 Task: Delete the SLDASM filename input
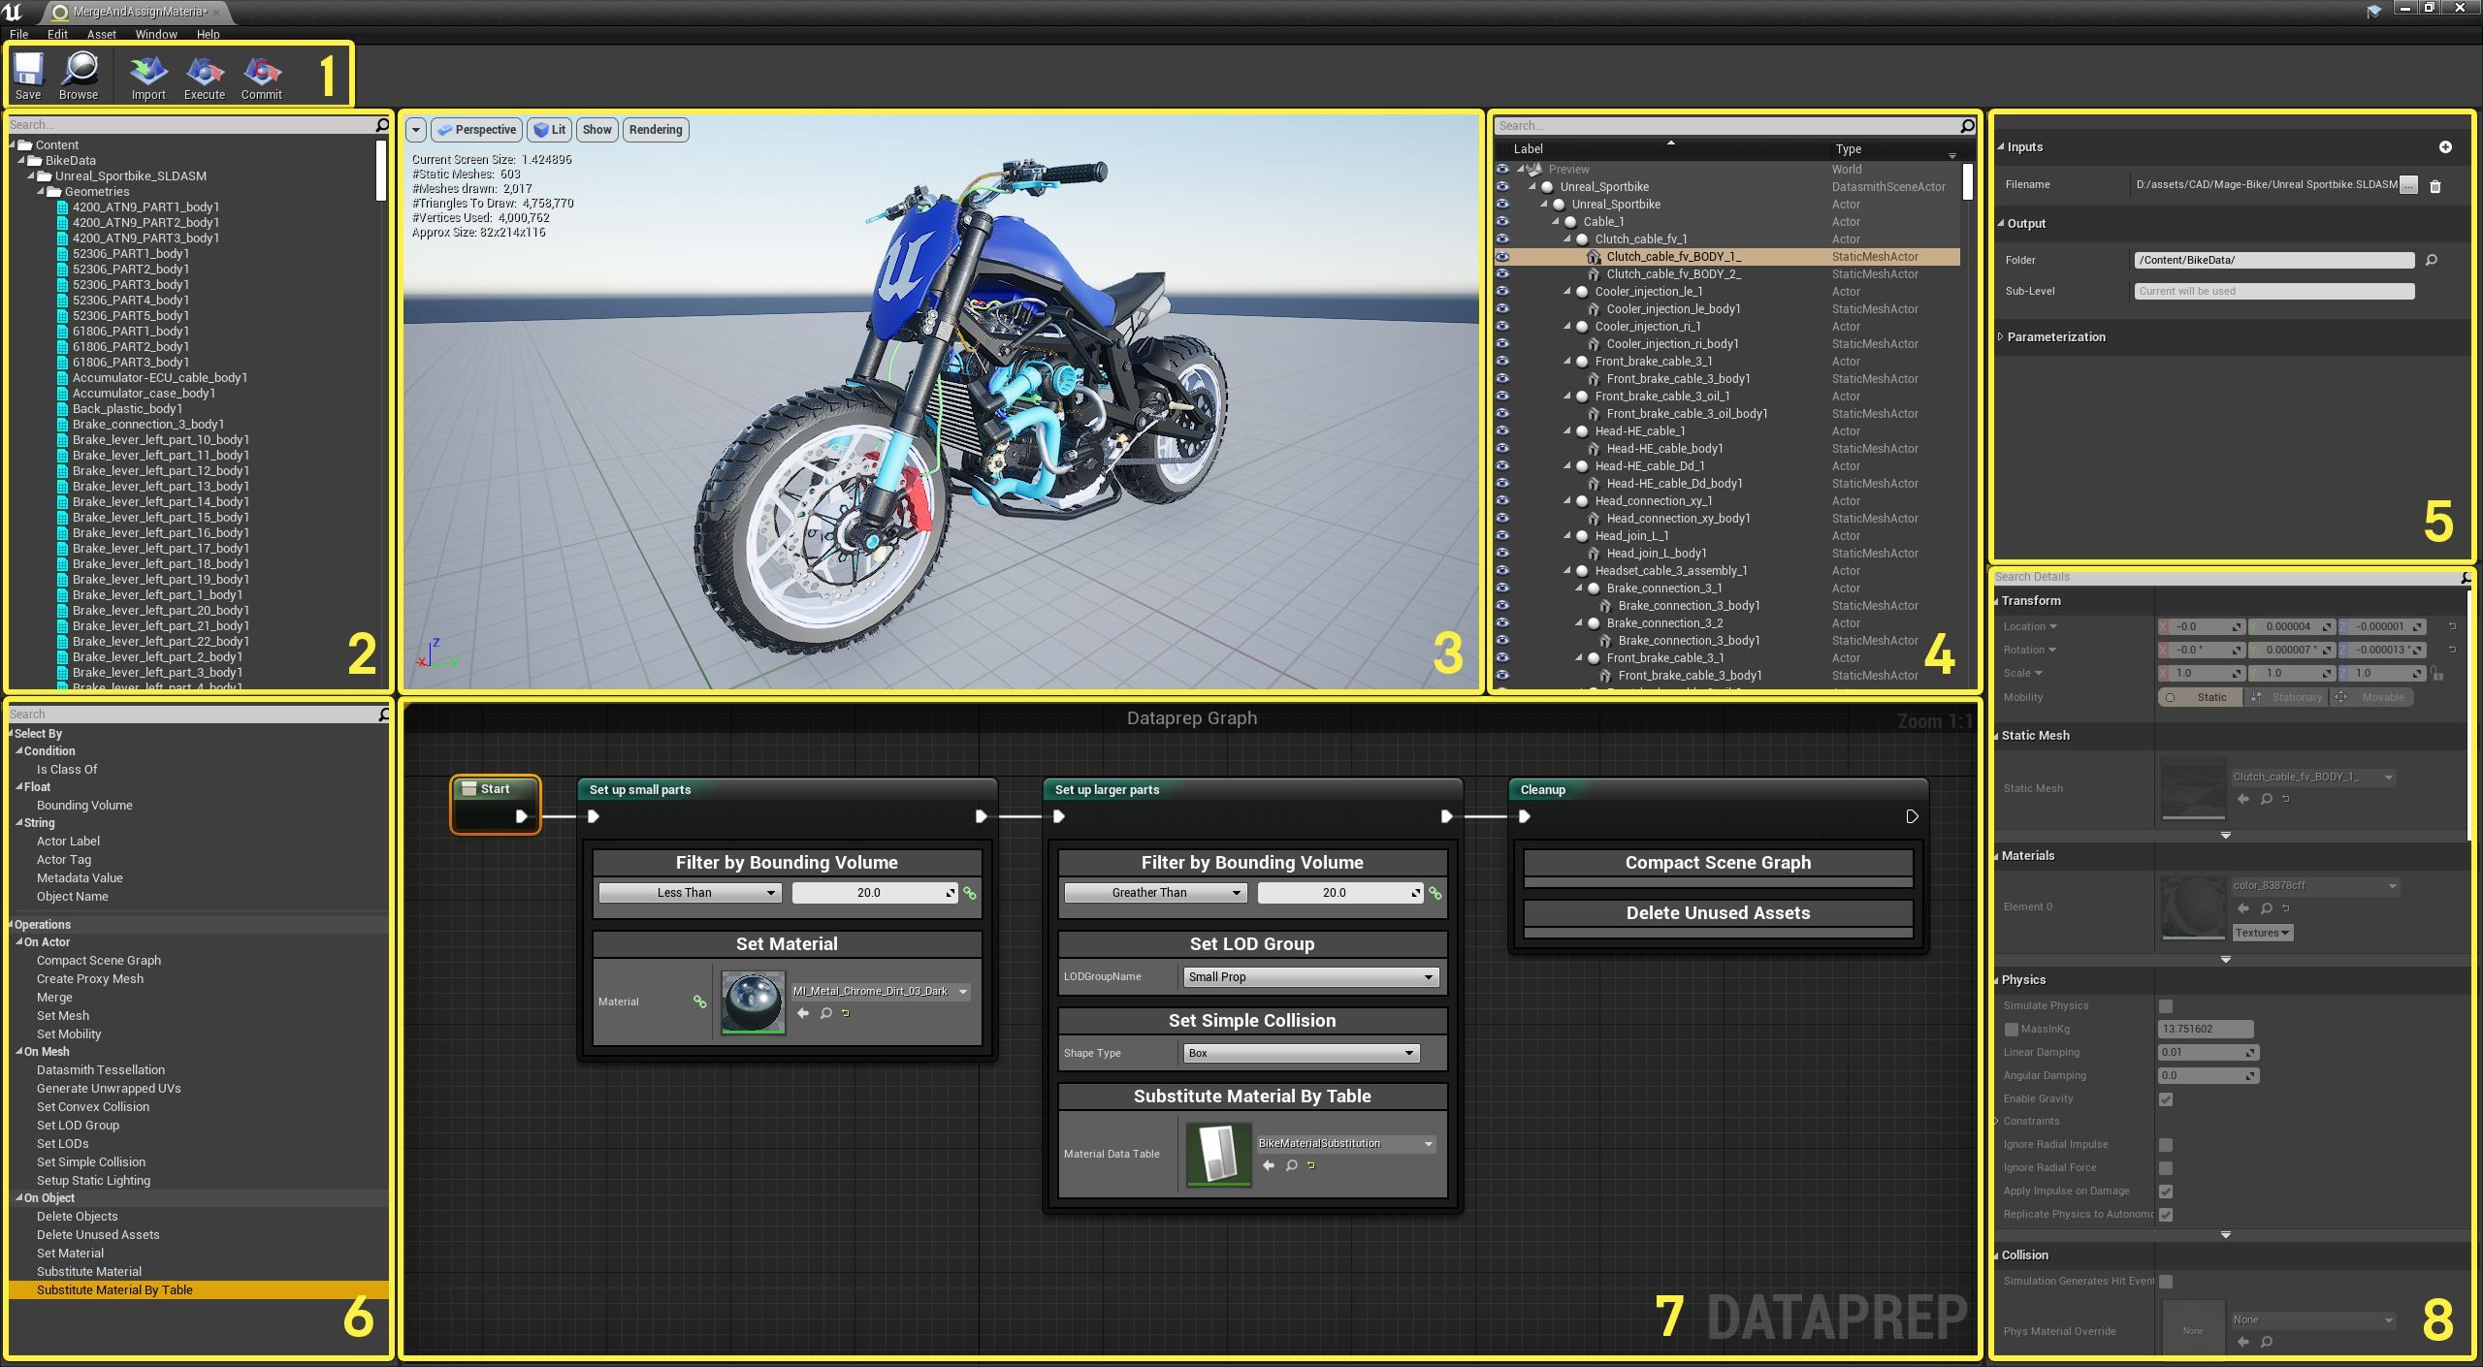pyautogui.click(x=2435, y=185)
